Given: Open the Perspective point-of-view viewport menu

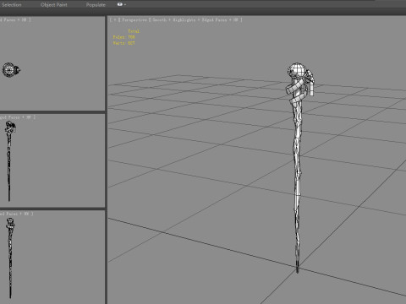Looking at the screenshot, I should coord(134,19).
